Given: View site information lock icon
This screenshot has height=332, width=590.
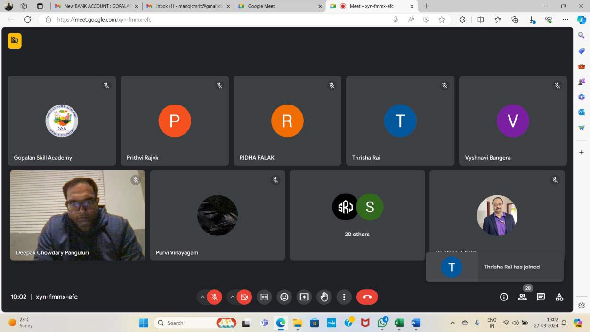Looking at the screenshot, I should click(48, 19).
